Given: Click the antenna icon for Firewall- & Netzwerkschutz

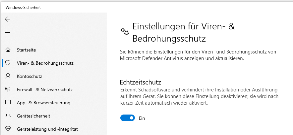Looking at the screenshot, I should click(x=8, y=89).
